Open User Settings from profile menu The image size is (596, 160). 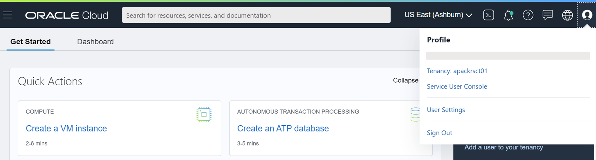(x=446, y=110)
